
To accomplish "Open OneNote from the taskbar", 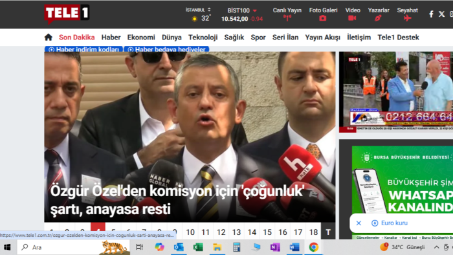I will 275,247.
